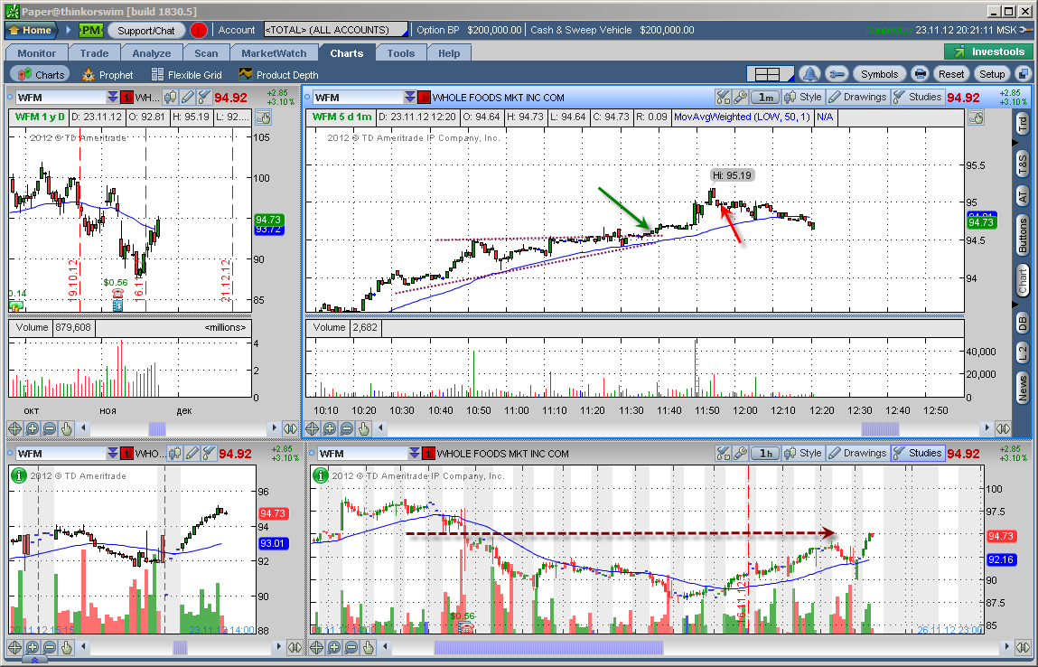
Task: Click the studies icon on the WFM 1 y D chart header
Action: tap(204, 98)
